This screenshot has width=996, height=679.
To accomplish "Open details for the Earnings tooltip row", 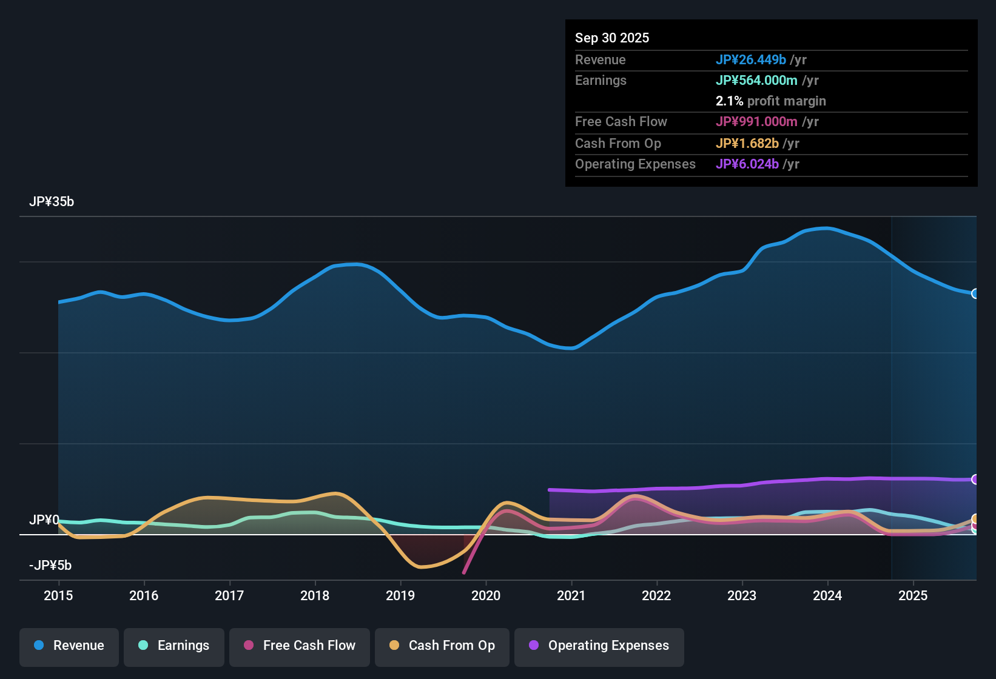I will [x=601, y=80].
